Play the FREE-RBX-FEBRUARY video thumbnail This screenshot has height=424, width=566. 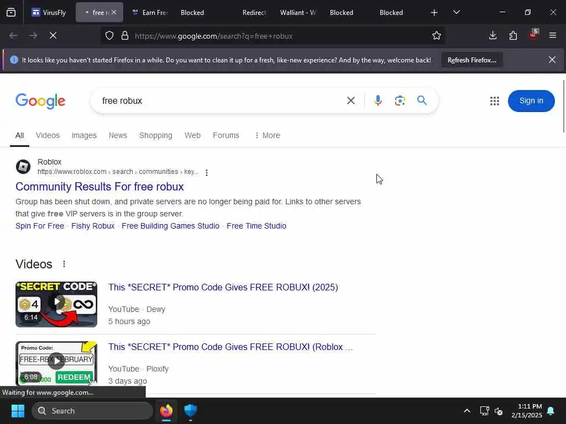pos(56,363)
